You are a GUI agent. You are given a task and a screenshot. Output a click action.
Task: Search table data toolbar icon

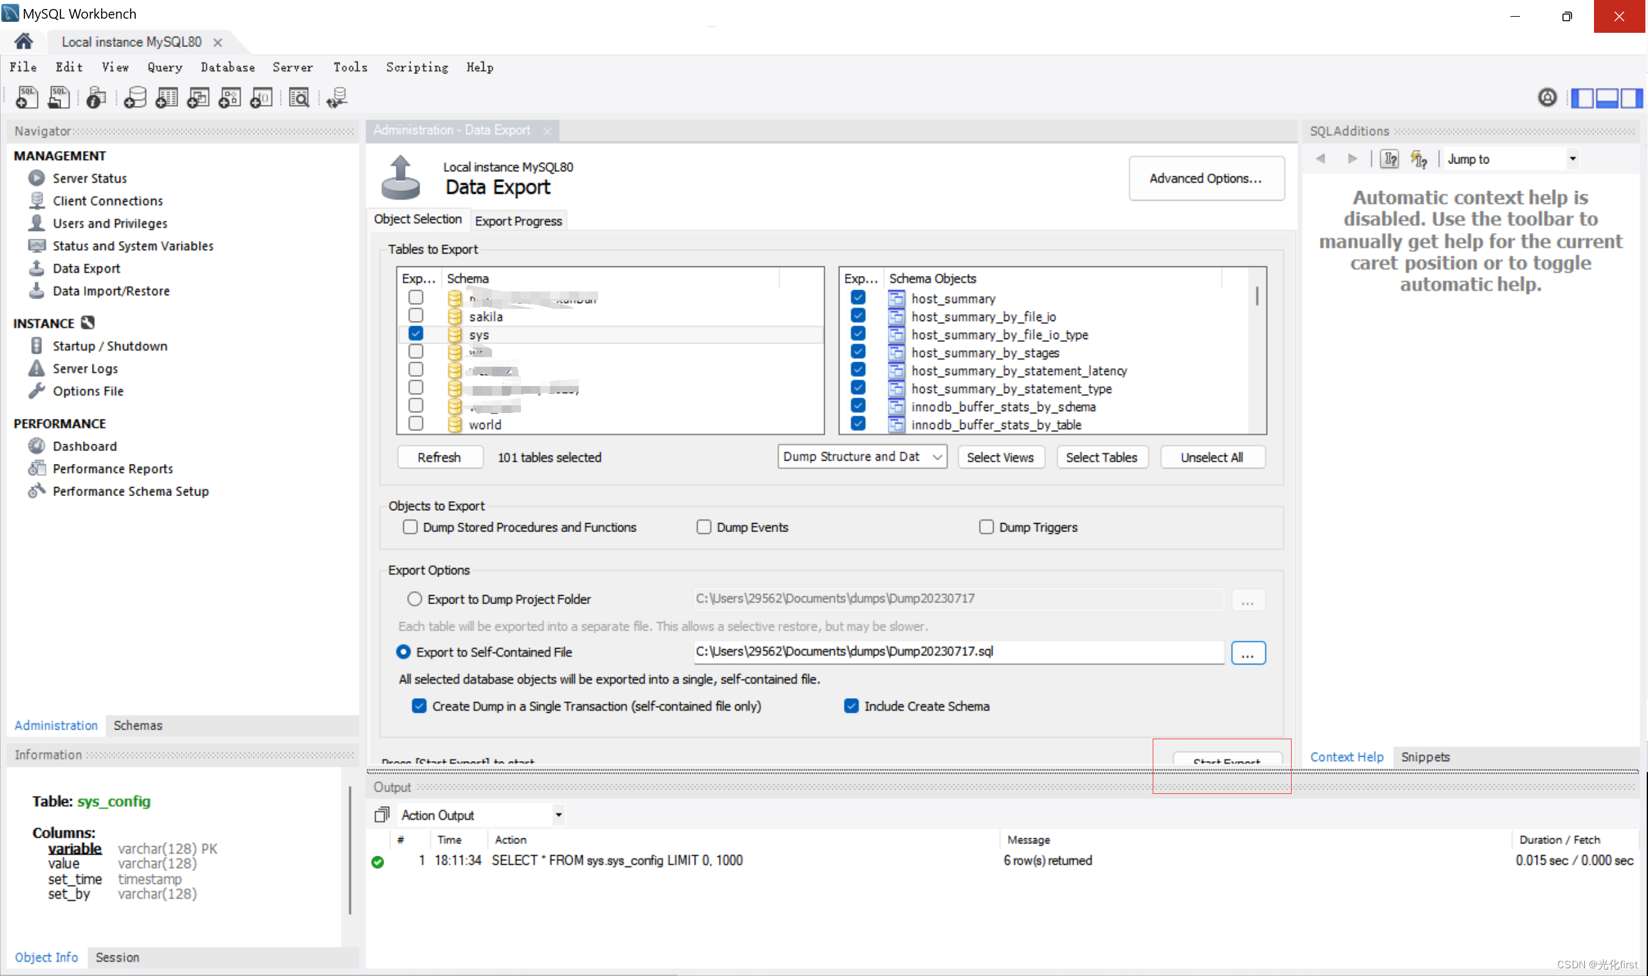[299, 98]
